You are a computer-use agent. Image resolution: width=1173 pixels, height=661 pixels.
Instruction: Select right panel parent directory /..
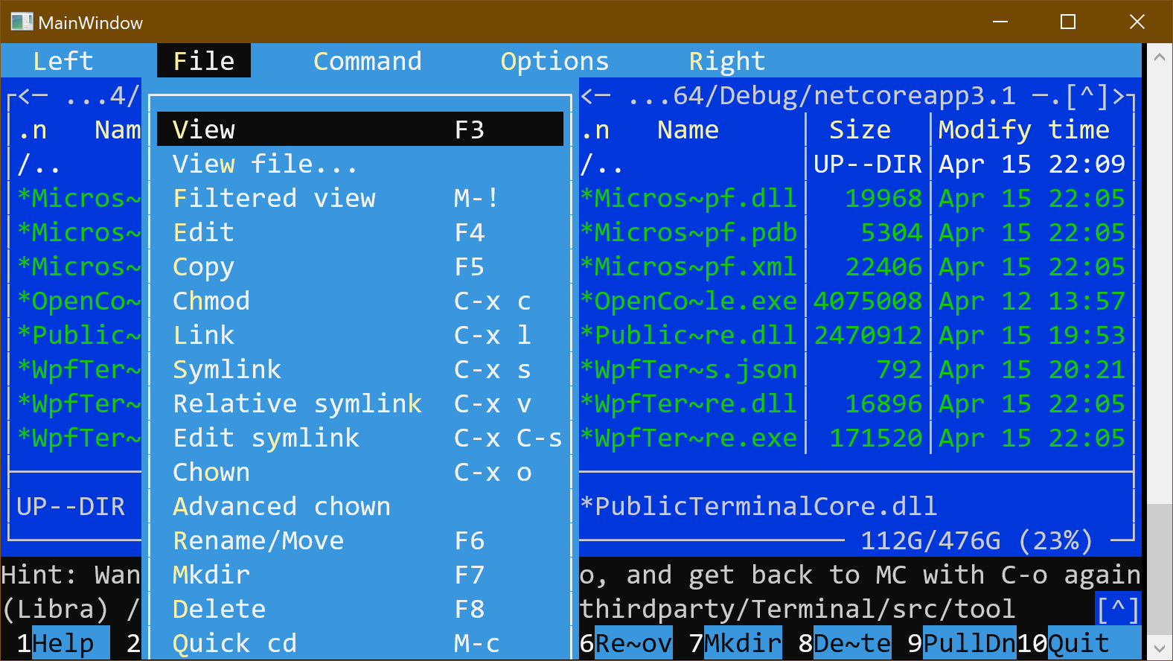(x=602, y=164)
